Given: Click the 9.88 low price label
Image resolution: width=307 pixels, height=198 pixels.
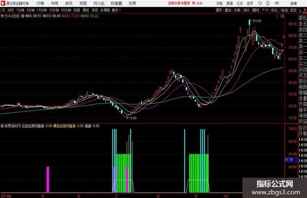Looking at the screenshot, I should tap(133, 118).
